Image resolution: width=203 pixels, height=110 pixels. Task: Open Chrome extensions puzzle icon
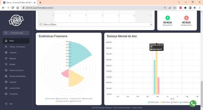click(x=185, y=8)
